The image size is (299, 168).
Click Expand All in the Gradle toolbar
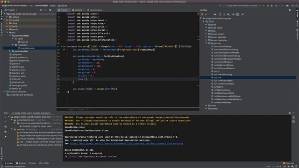coord(220,14)
